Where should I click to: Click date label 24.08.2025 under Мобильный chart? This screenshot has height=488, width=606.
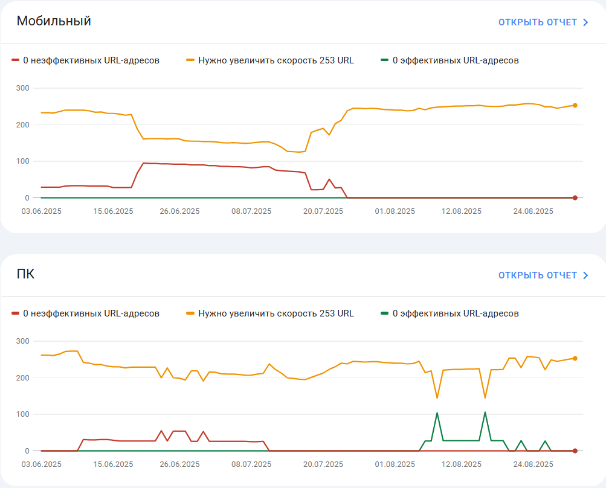click(533, 211)
